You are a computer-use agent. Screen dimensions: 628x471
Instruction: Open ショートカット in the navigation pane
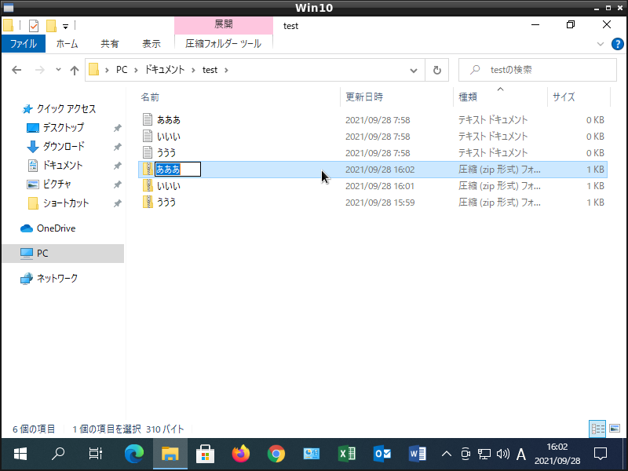66,203
